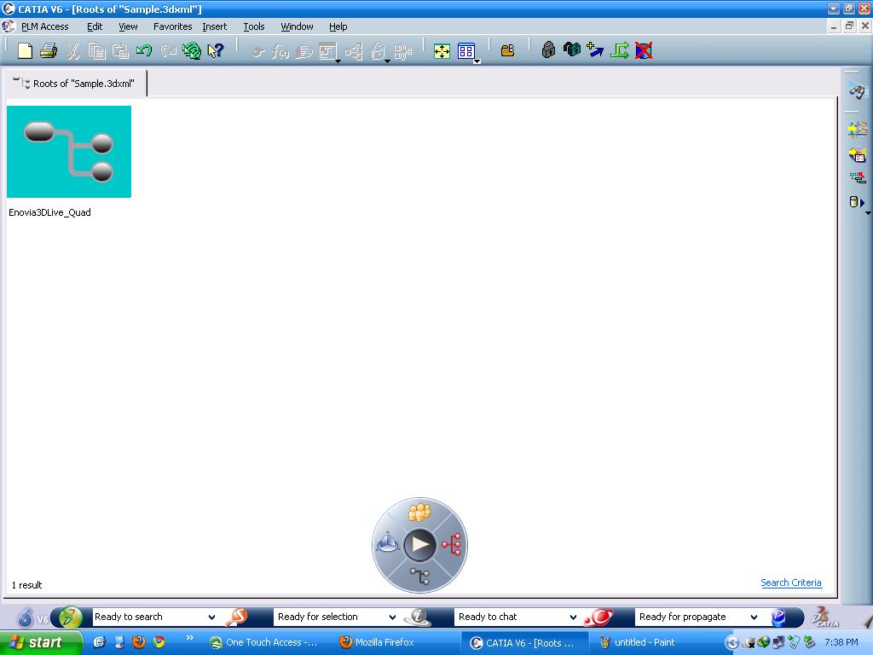This screenshot has height=655, width=873.
Task: Click the red collaboration chat icon
Action: pyautogui.click(x=598, y=617)
